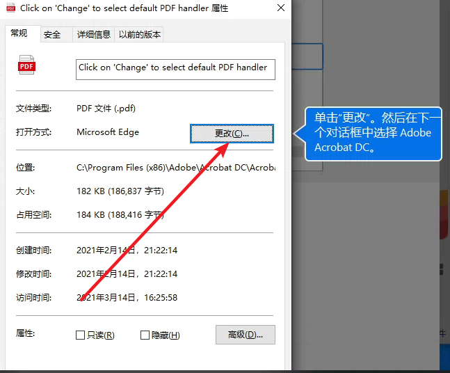Click the 创建时间 date value
This screenshot has width=450, height=373.
coord(127,251)
